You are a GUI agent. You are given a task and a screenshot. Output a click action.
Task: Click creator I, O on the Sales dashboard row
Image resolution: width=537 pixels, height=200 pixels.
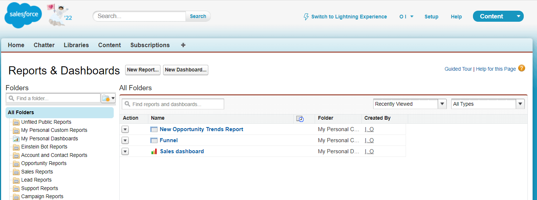(369, 151)
